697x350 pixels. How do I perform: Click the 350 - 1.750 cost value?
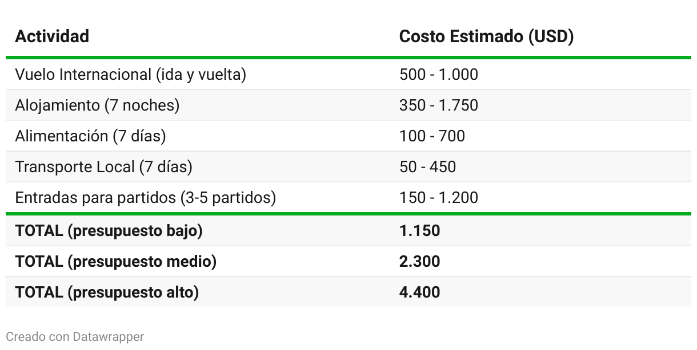point(438,105)
